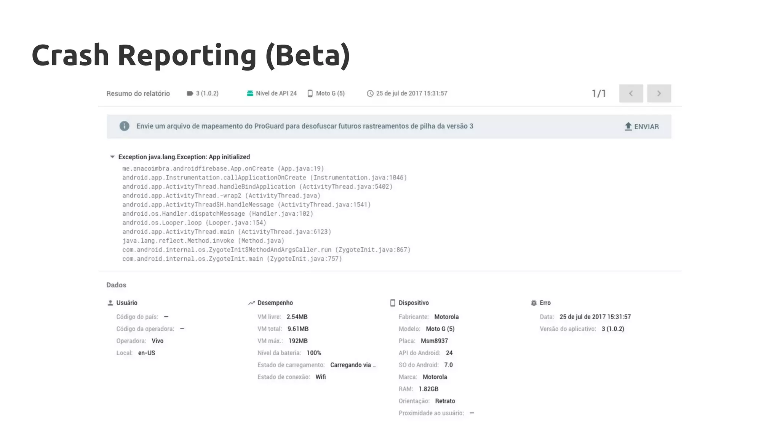The image size is (780, 439).
Task: Click 'Resumo do relatório' heading
Action: [x=138, y=93]
